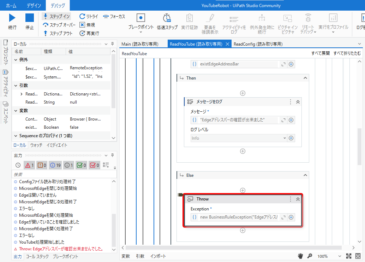This screenshot has height=262, width=365.
Task: Switch to ブレークポイント bottom tab
Action: [65, 257]
